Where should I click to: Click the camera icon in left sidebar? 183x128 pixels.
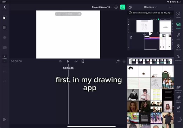[x=5, y=47]
